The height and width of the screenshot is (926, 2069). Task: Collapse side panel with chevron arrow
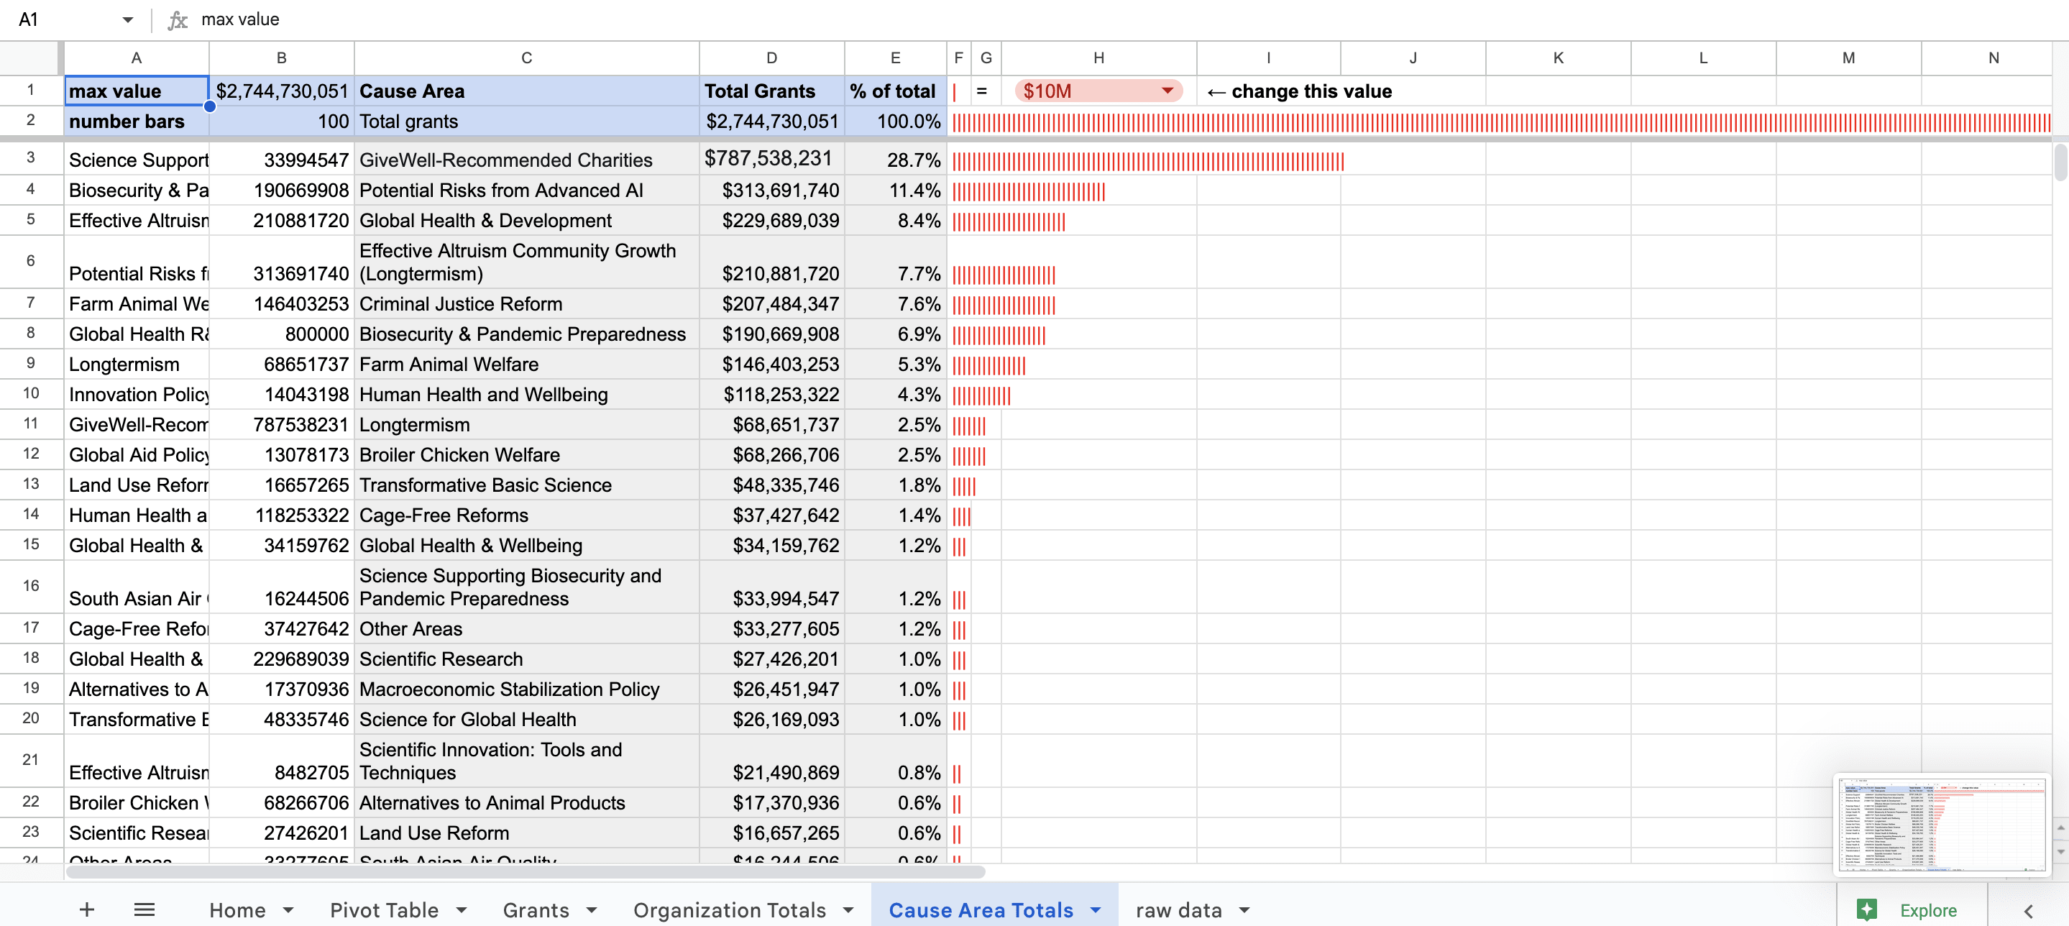pyautogui.click(x=2028, y=910)
